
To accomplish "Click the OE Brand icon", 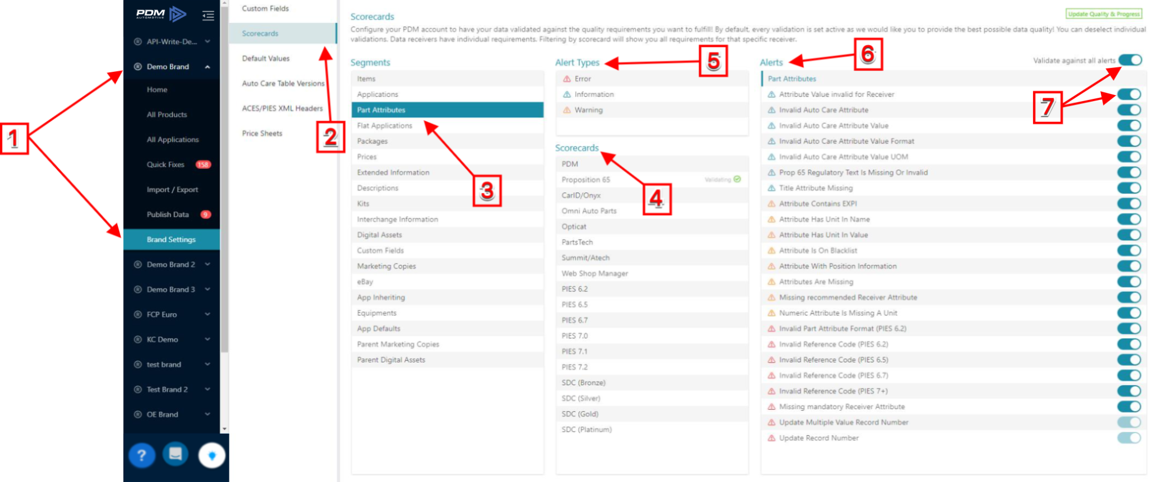I will click(137, 415).
